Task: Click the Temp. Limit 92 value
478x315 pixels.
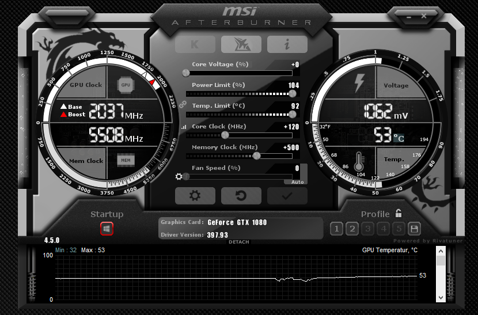Action: [295, 106]
